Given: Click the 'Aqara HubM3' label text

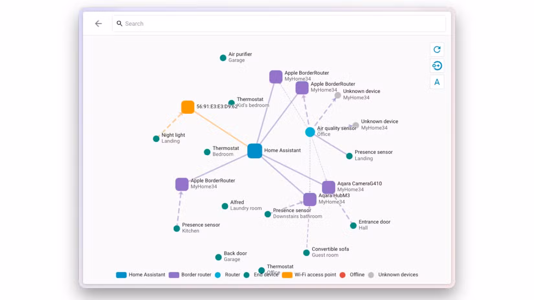Looking at the screenshot, I should pyautogui.click(x=334, y=195).
